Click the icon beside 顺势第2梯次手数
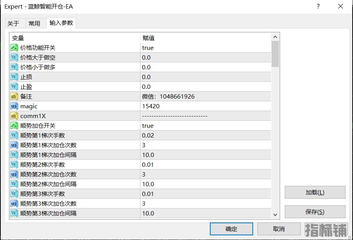This screenshot has width=353, height=240. (14, 165)
